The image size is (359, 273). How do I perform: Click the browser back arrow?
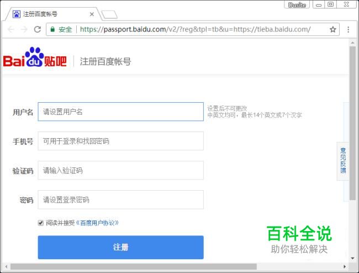click(x=10, y=29)
